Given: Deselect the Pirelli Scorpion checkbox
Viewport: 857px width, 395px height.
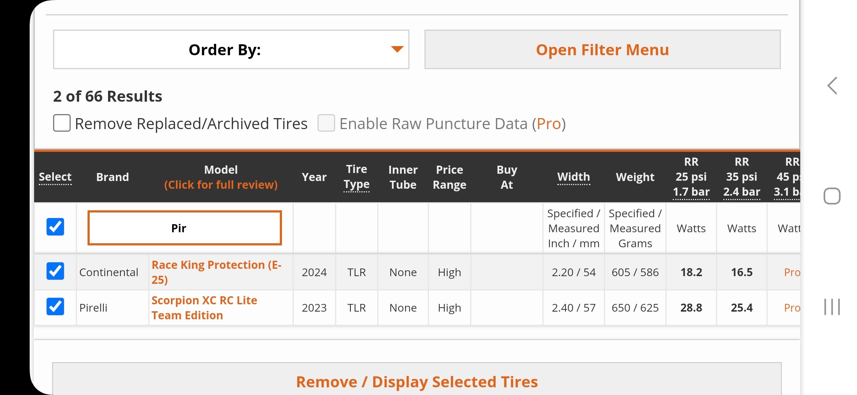Looking at the screenshot, I should pos(55,306).
